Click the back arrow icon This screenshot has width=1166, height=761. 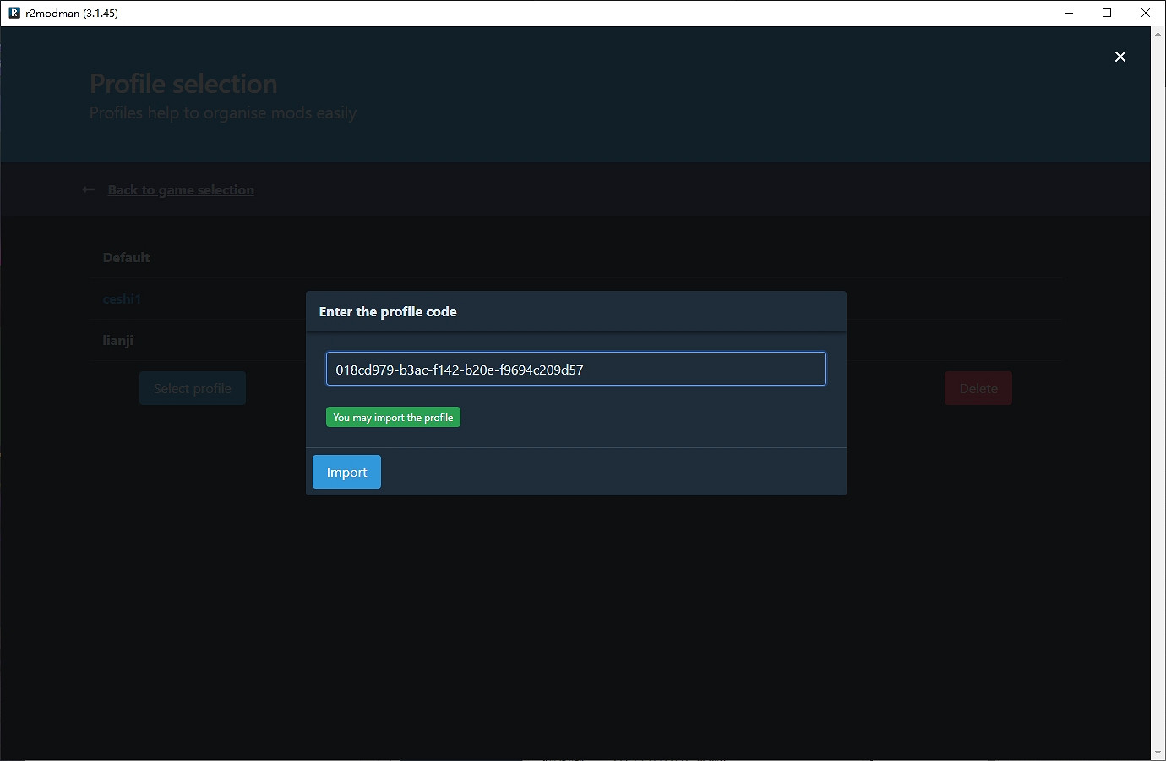click(x=89, y=190)
